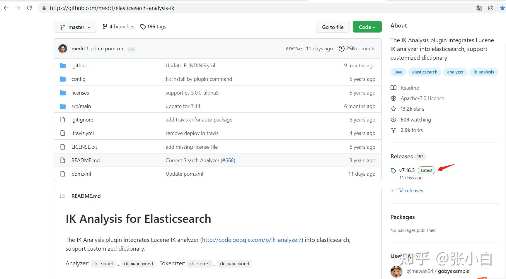Click the history clock icon near 258 commits
This screenshot has height=279, width=506.
coord(341,48)
